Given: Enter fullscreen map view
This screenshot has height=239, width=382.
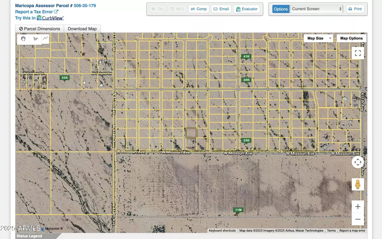Looking at the screenshot, I should pyautogui.click(x=357, y=52).
